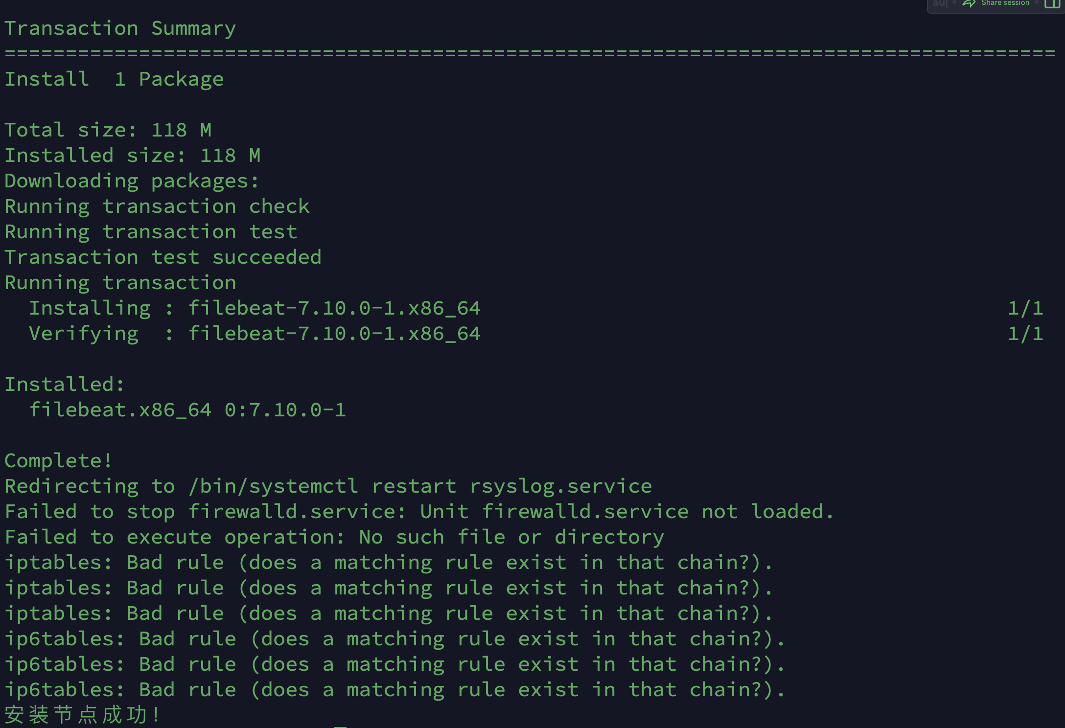
Task: Click the 'Running transaction check' line
Action: pyautogui.click(x=157, y=206)
